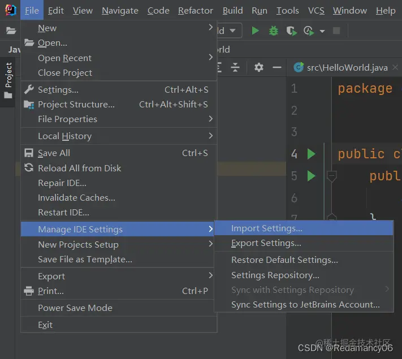Viewport: 402px width, 359px height.
Task: Open the Help menu
Action: tap(386, 11)
